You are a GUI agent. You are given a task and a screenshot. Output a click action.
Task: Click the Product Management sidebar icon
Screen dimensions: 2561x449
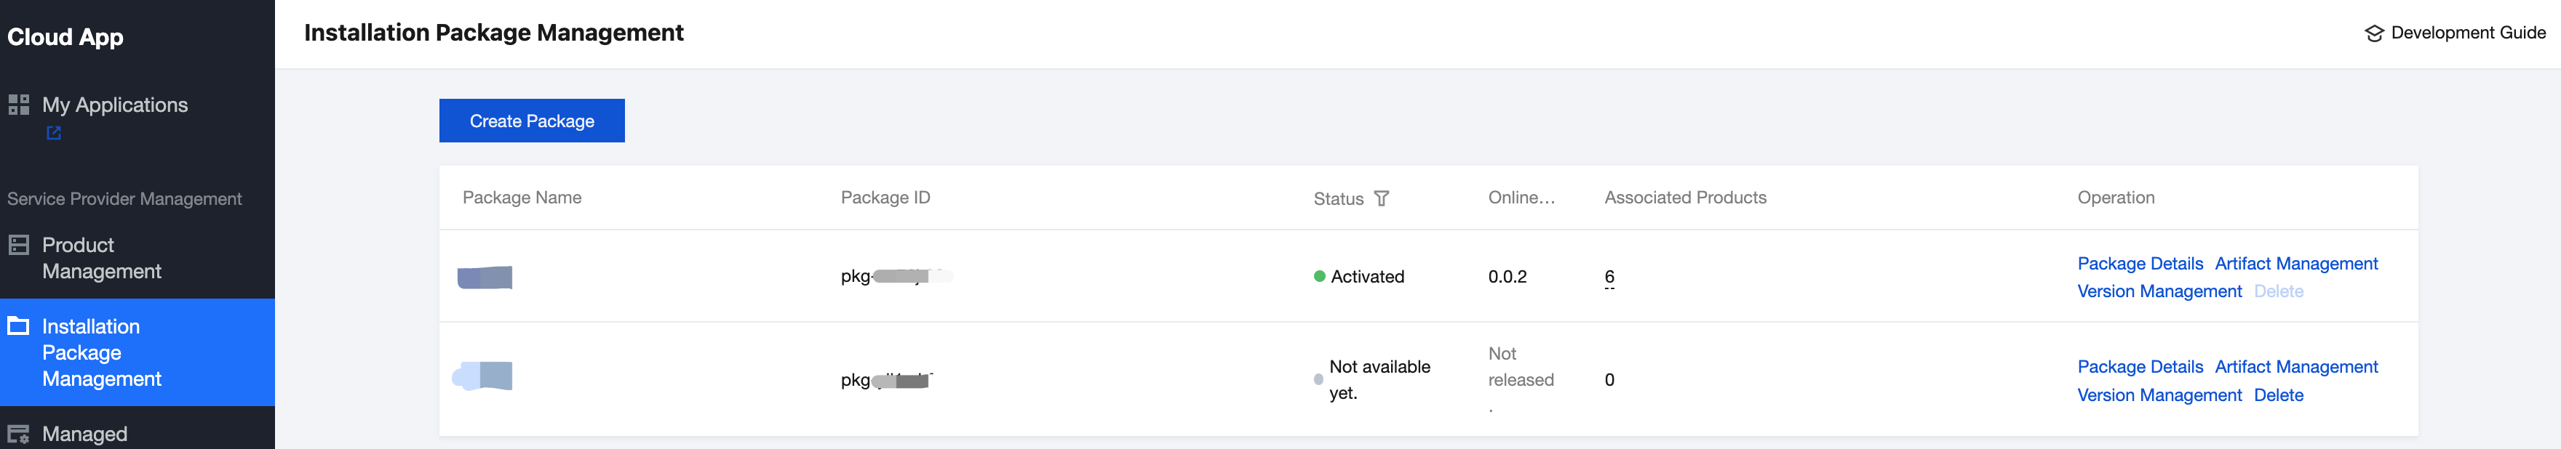pos(19,244)
